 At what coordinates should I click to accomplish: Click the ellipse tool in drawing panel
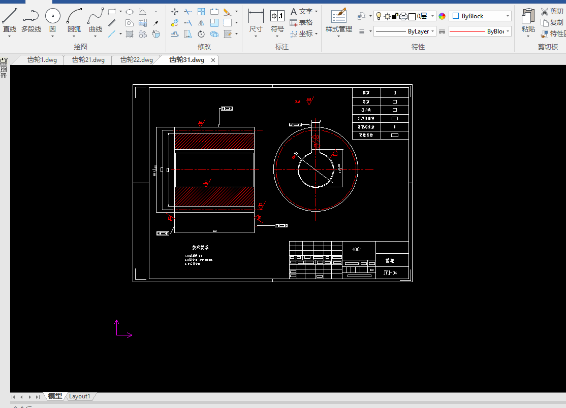130,11
